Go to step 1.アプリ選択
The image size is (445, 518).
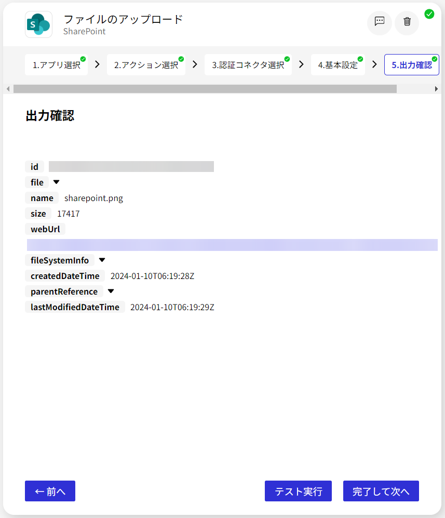click(57, 65)
